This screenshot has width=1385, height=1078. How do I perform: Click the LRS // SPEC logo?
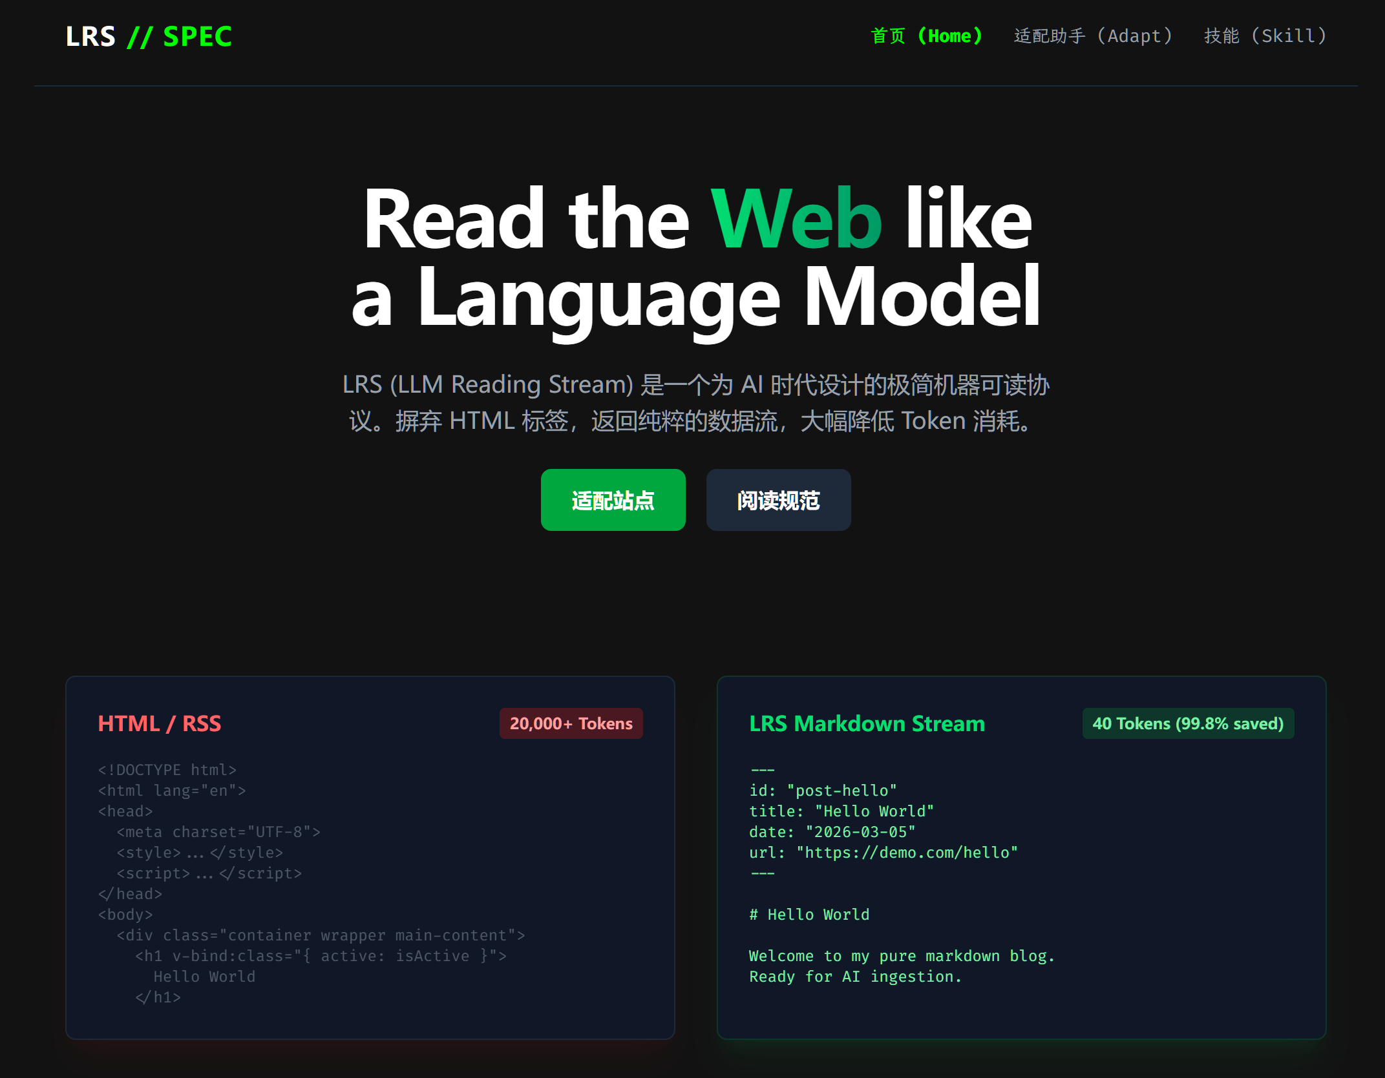tap(149, 37)
